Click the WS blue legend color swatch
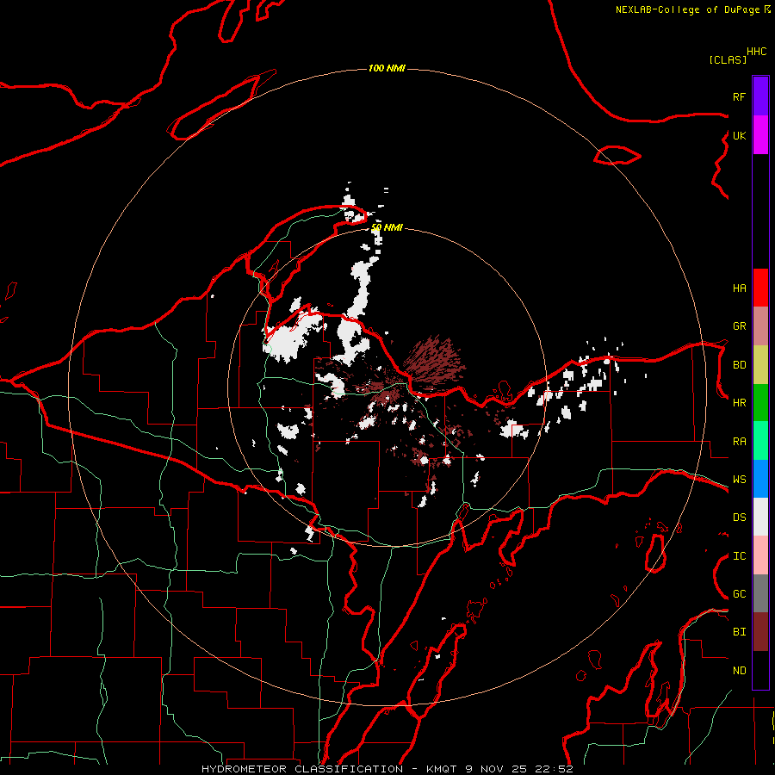Screen dimensions: 775x775 click(x=760, y=479)
